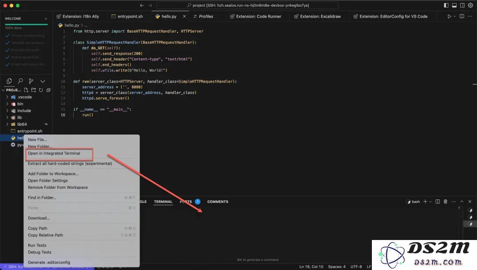Viewport: 477px width, 270px height.
Task: Choose Open in Integrated Terminal
Action: click(x=54, y=154)
